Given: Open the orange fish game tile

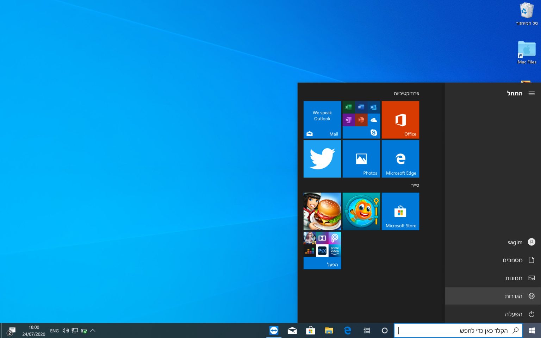Looking at the screenshot, I should [x=361, y=211].
